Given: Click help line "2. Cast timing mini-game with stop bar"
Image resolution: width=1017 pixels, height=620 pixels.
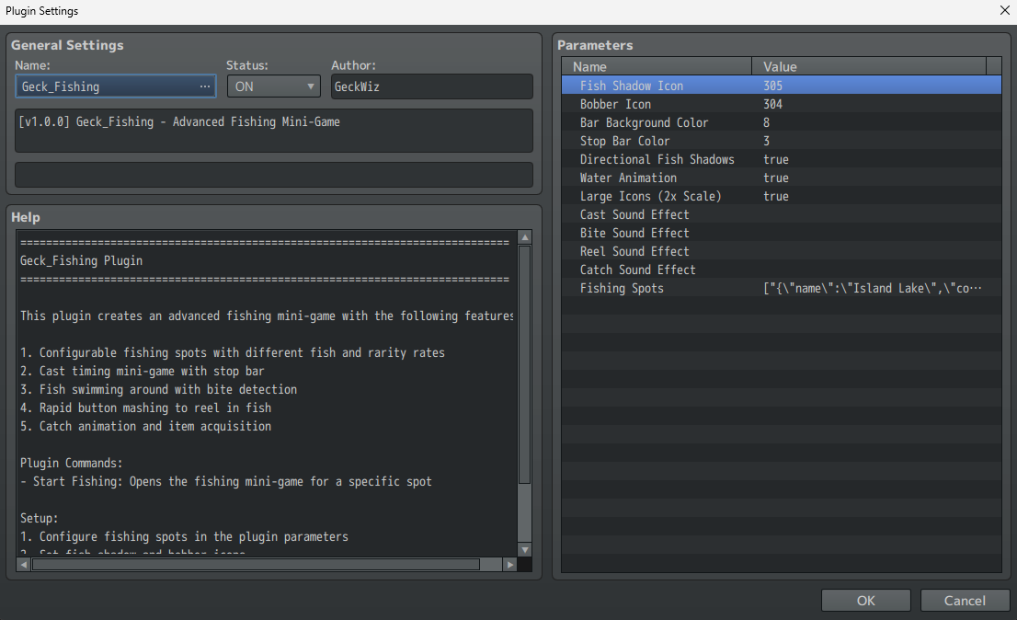Looking at the screenshot, I should pos(142,371).
